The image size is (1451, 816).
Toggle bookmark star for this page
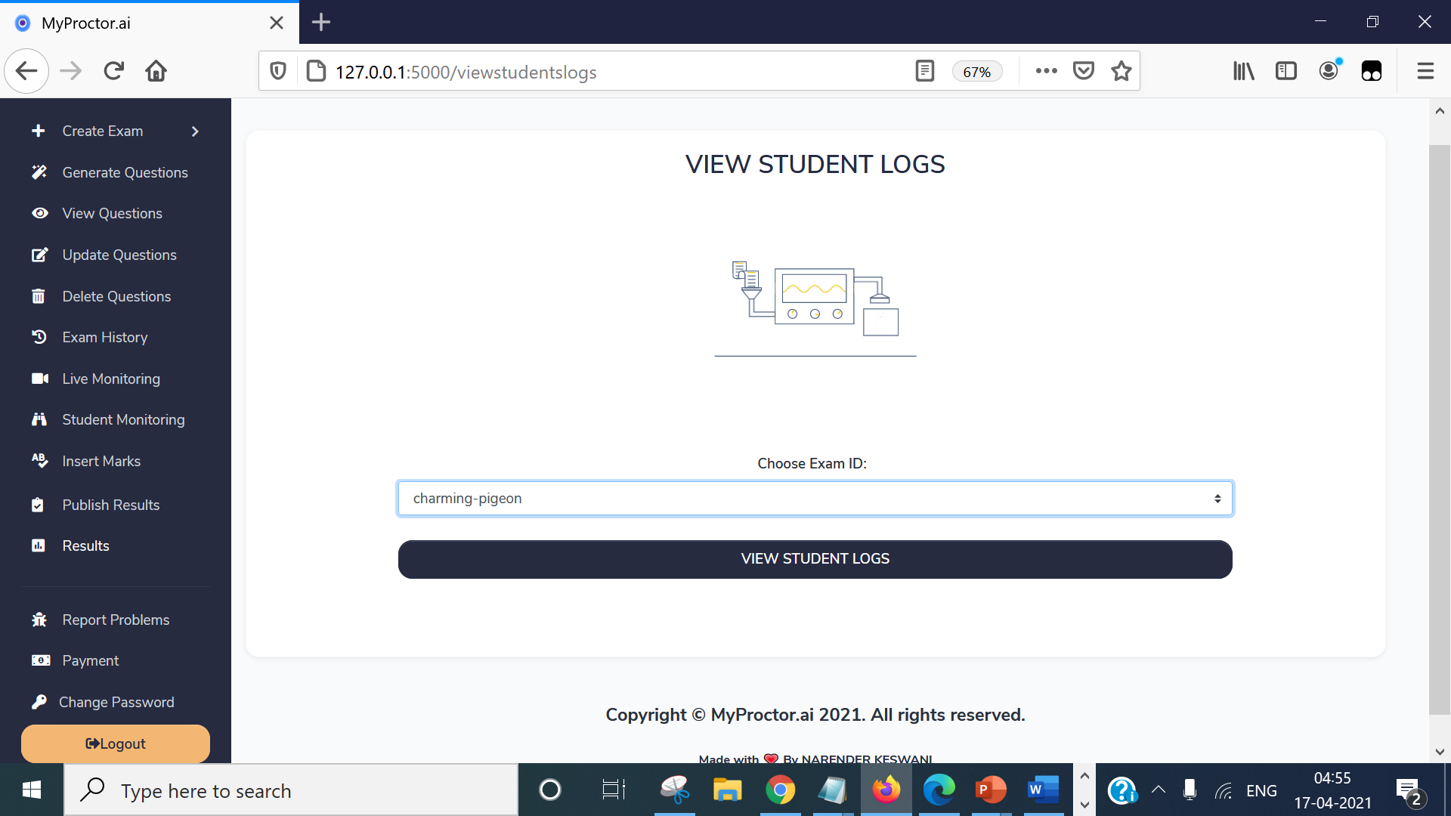point(1122,71)
